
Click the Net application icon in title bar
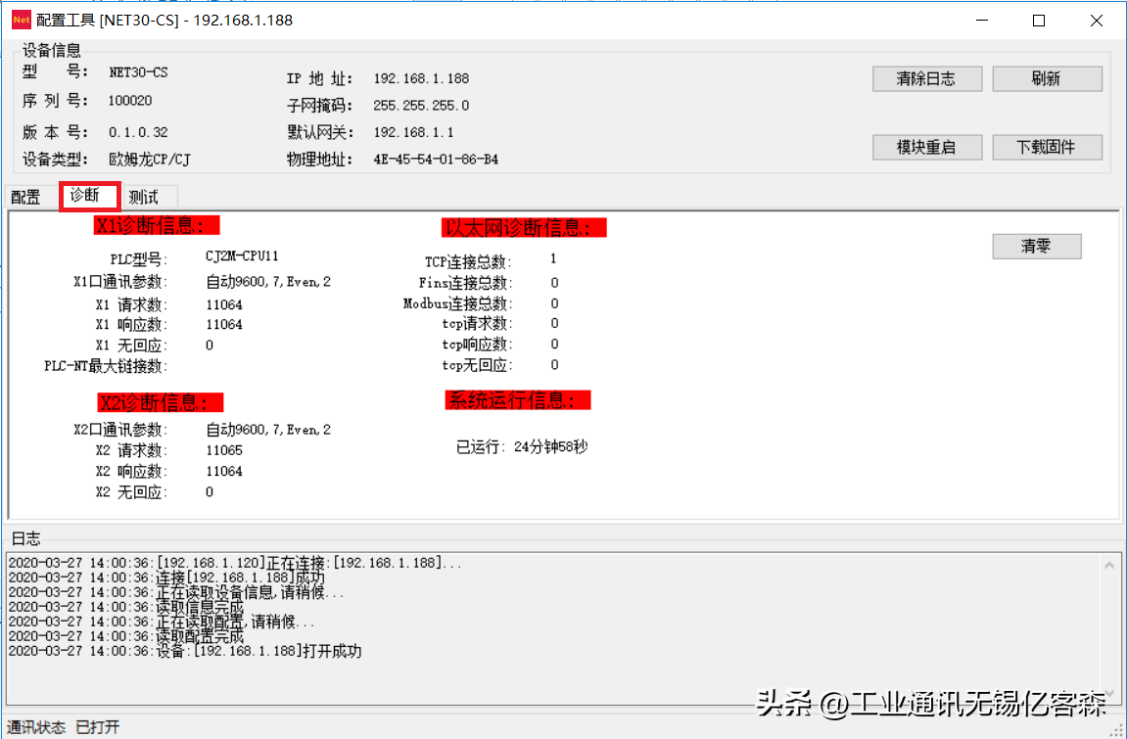coord(21,20)
